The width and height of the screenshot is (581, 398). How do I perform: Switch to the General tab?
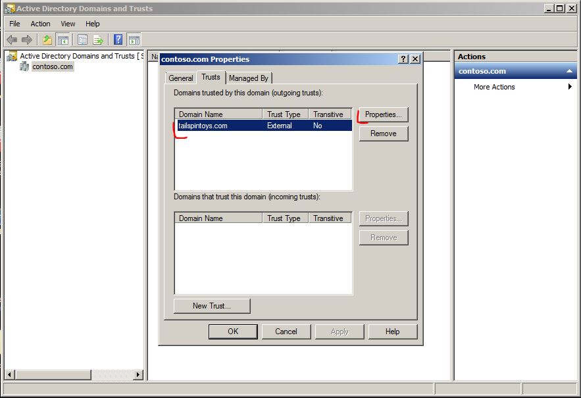[181, 78]
